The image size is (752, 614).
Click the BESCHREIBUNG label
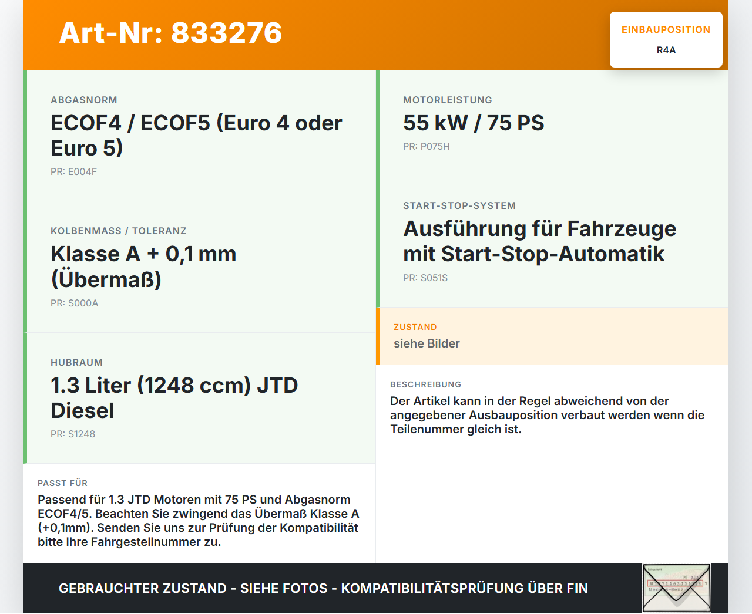pos(426,384)
